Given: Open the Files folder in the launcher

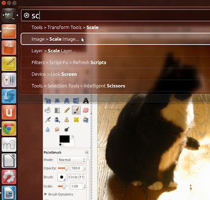Looking at the screenshot, I should point(9,31).
